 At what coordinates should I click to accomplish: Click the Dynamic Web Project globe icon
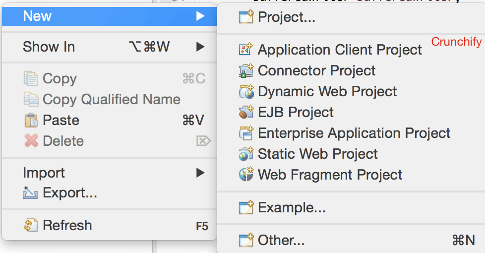click(246, 91)
